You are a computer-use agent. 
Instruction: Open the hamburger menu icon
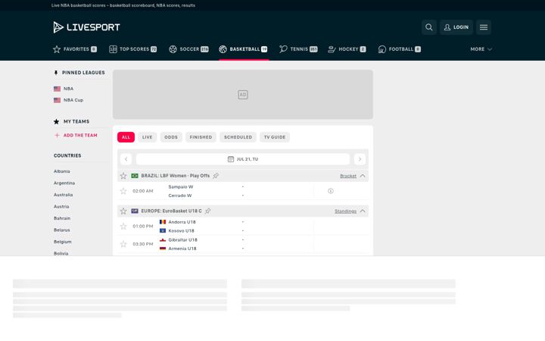click(x=484, y=27)
